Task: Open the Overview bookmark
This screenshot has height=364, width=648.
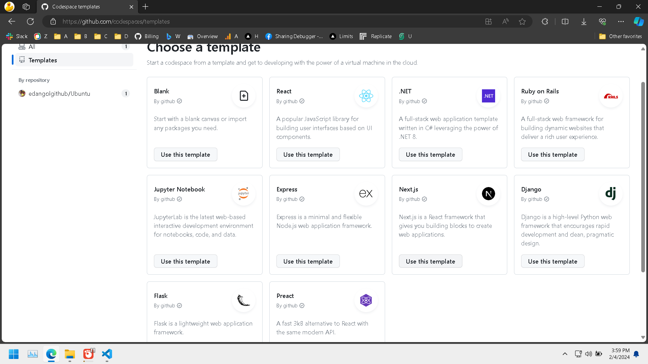Action: tap(202, 36)
